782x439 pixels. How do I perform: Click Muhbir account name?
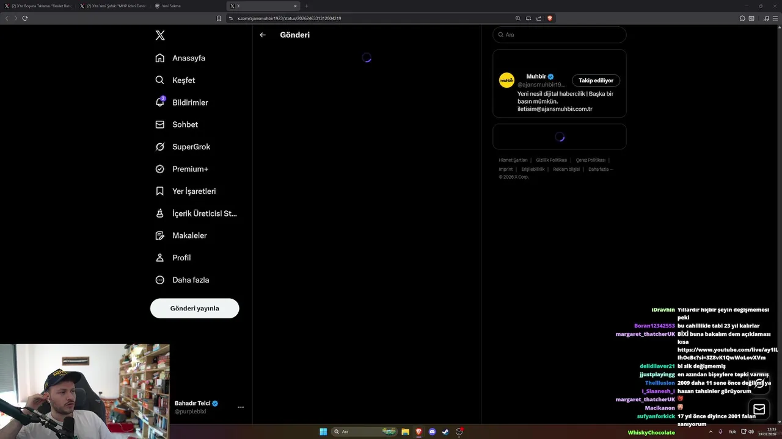[536, 77]
